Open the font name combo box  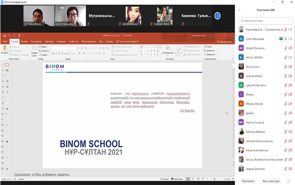[x=61, y=48]
